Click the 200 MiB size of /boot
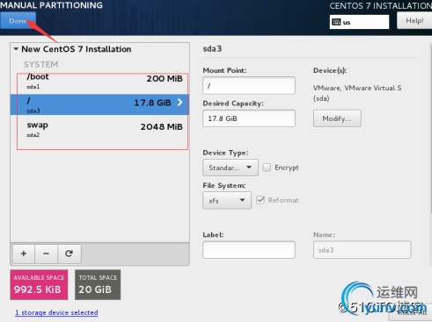 [165, 78]
